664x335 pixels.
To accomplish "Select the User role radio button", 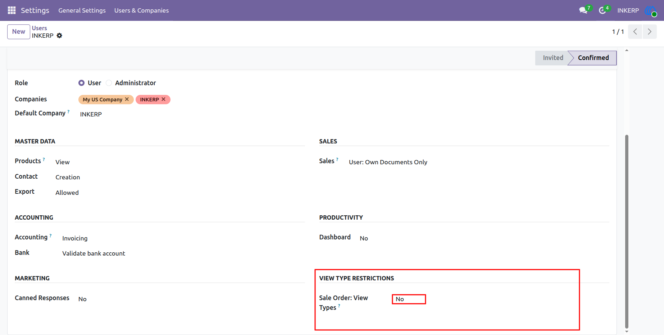I will (x=81, y=83).
